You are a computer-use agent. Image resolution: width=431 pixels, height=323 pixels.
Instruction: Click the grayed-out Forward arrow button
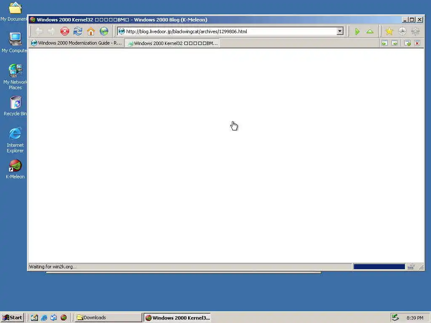[51, 31]
